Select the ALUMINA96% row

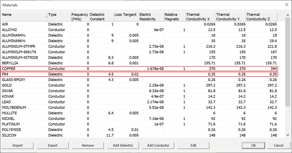coord(140,41)
